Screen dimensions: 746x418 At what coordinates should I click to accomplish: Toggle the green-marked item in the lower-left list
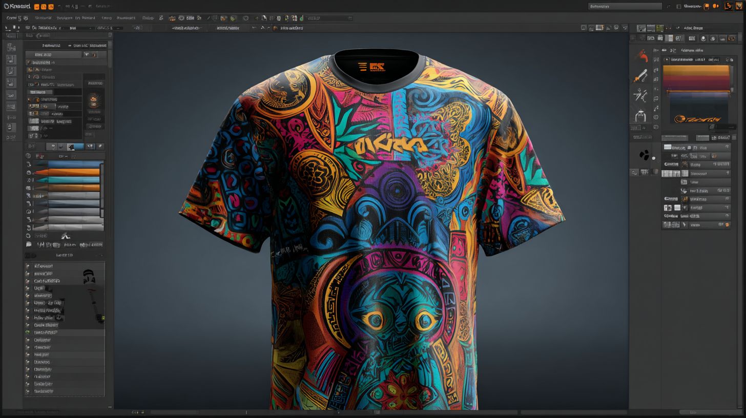28,332
